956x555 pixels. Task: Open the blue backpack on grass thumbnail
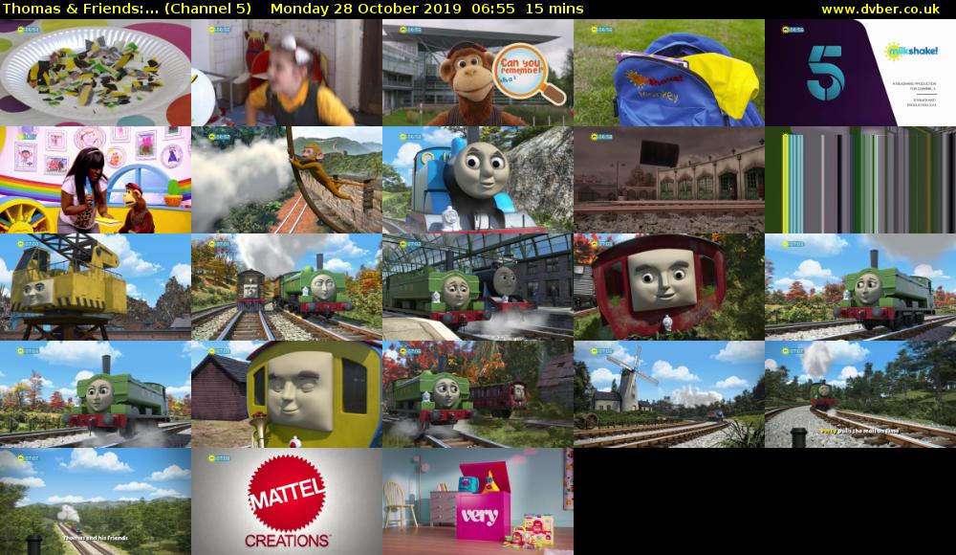pos(669,73)
